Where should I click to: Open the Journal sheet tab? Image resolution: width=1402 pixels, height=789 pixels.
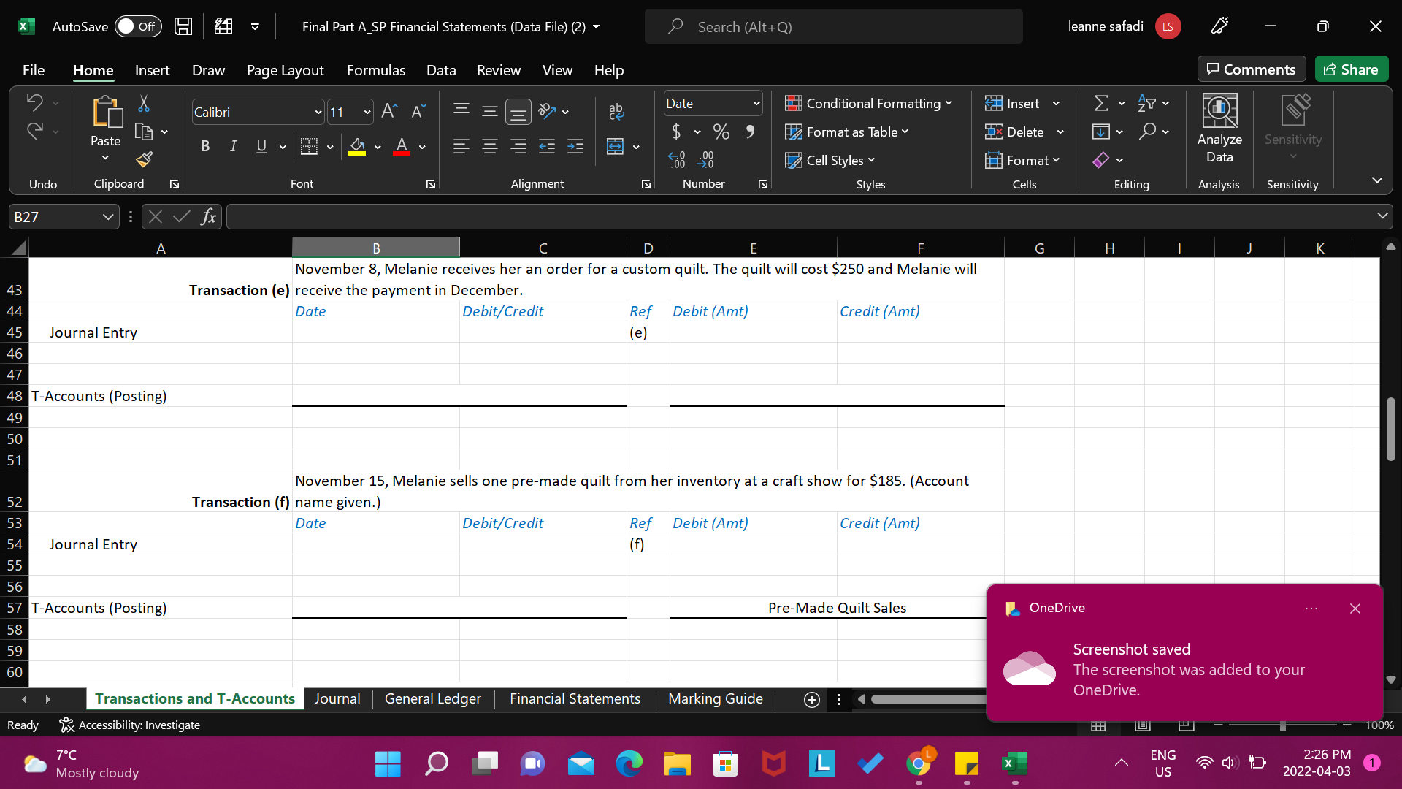pos(337,698)
